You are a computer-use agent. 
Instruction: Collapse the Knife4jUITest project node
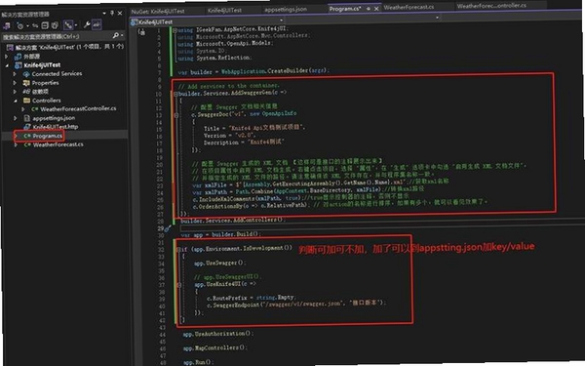click(x=7, y=65)
